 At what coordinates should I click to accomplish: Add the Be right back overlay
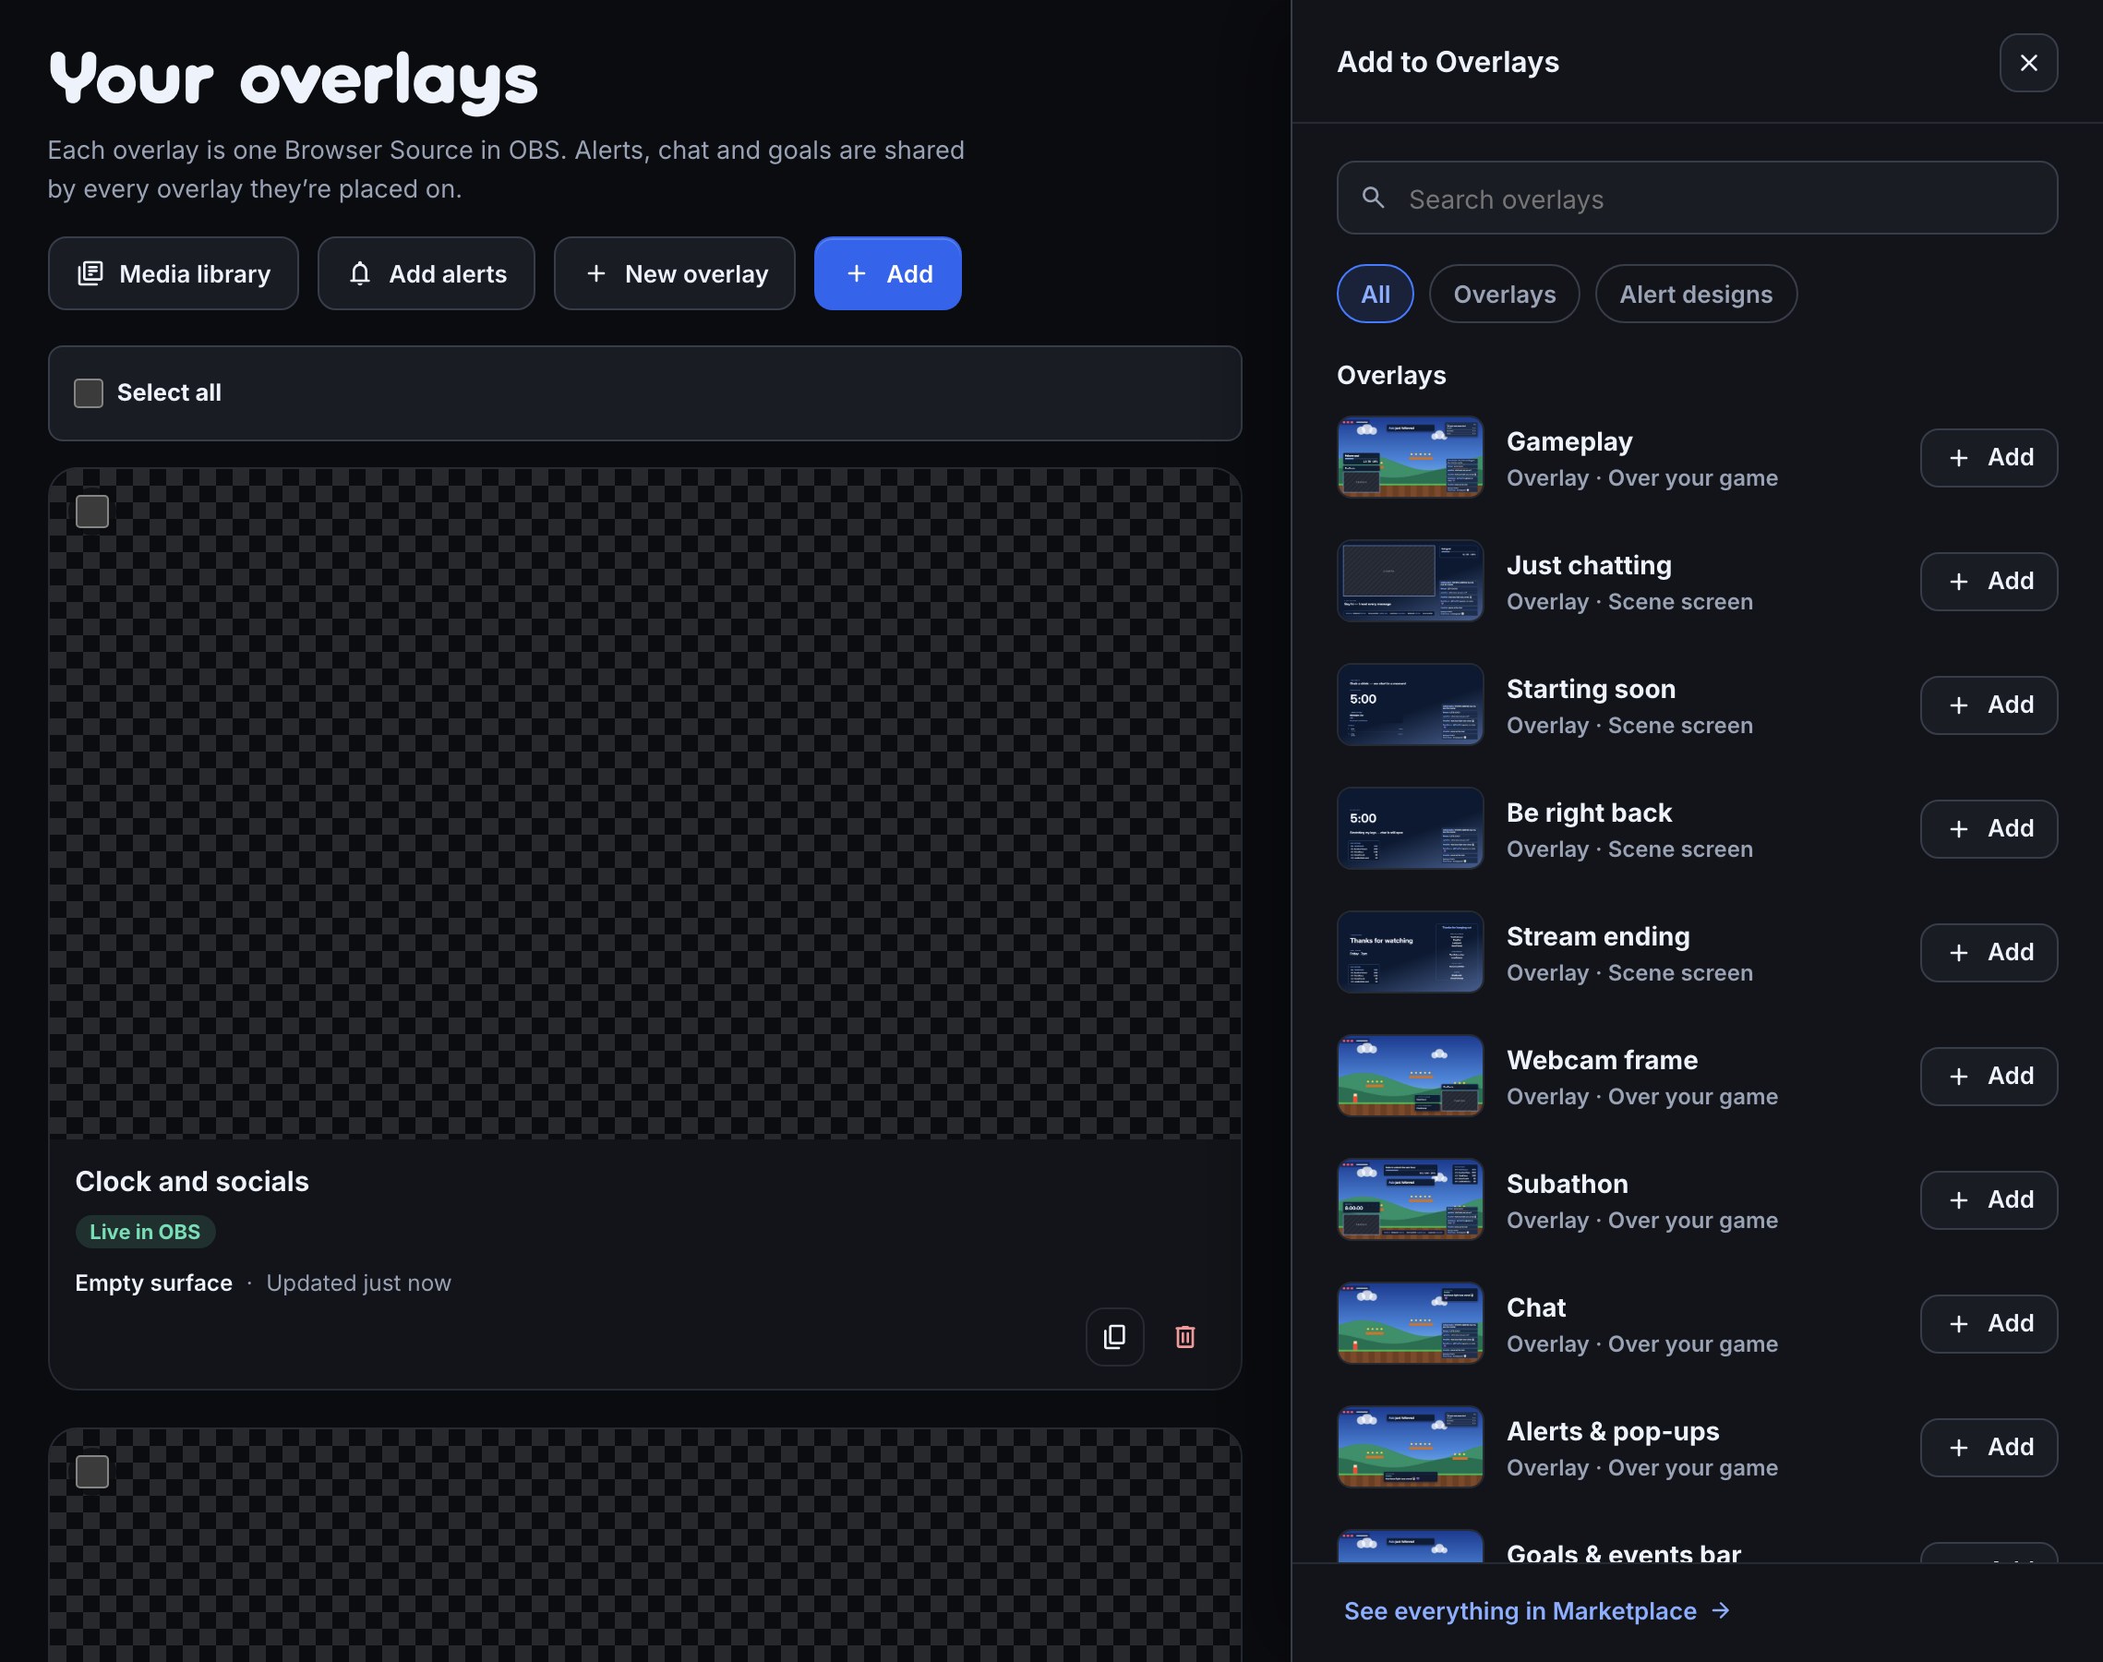[1989, 828]
